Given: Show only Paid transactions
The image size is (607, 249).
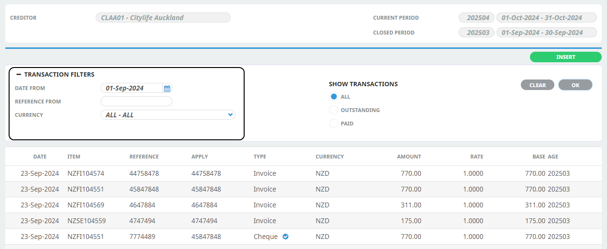Looking at the screenshot, I should click(334, 124).
